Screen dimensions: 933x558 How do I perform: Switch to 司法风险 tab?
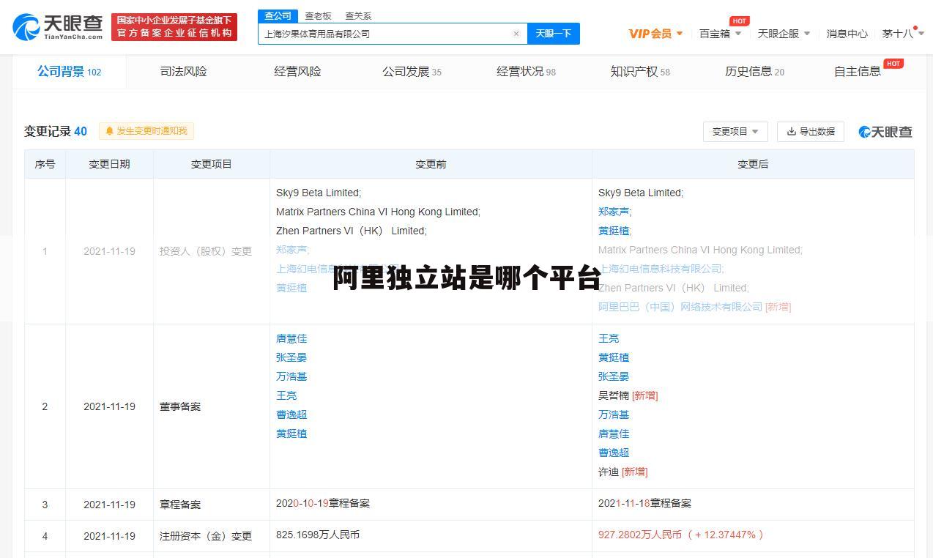click(x=184, y=72)
